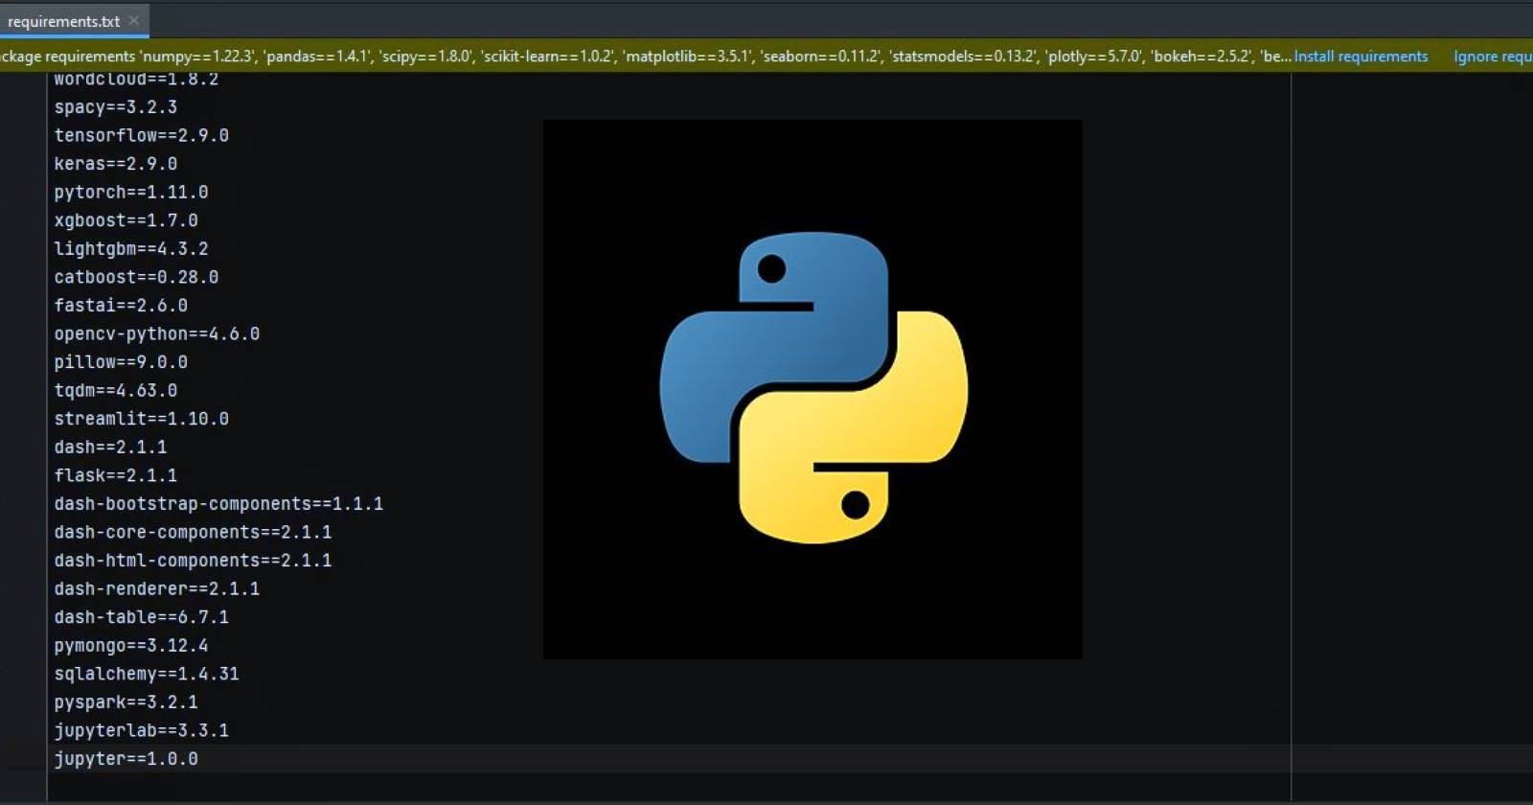Click the dash-table==6.7.1 entry
This screenshot has width=1533, height=805.
coord(141,617)
